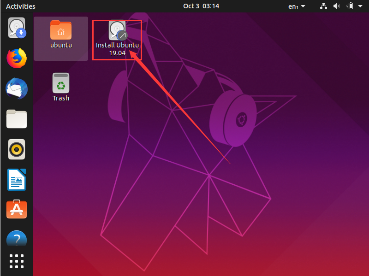Open the calendar via the clock
This screenshot has width=369, height=276.
point(202,6)
